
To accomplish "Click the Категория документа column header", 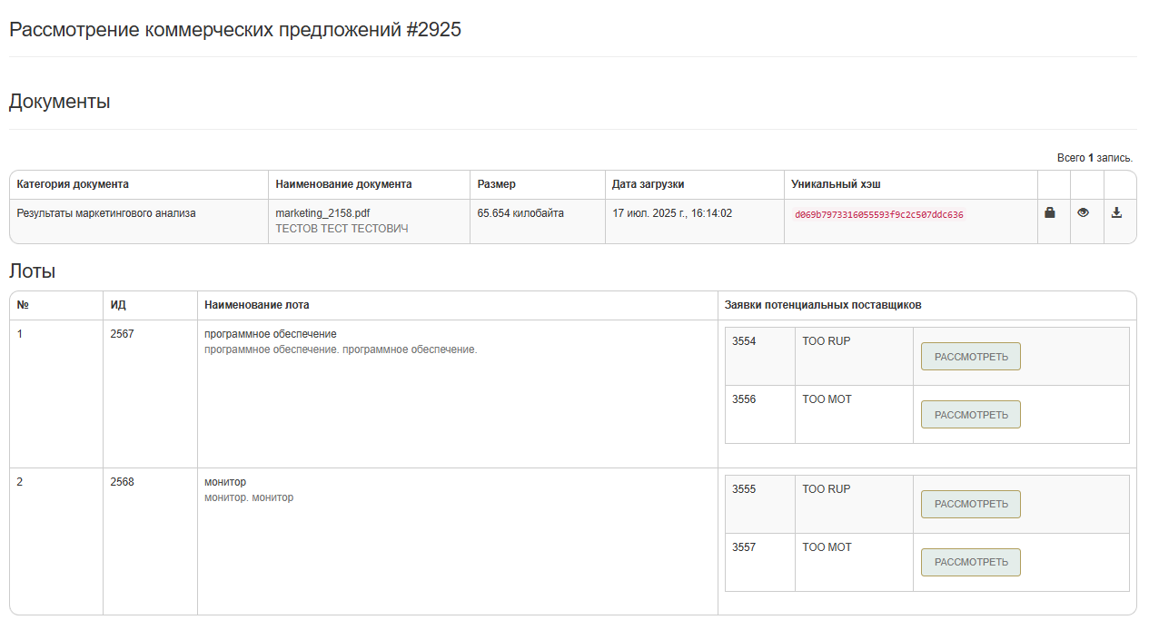I will coord(73,184).
